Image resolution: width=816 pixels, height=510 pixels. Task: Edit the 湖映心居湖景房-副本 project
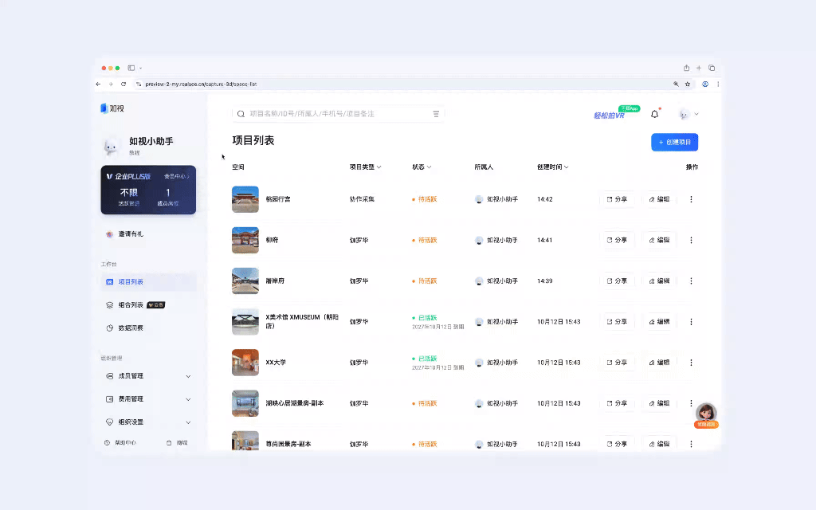click(x=659, y=403)
